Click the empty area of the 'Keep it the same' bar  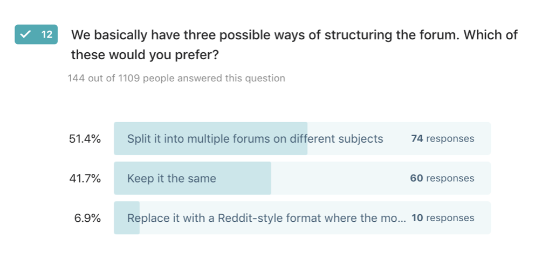[381, 178]
